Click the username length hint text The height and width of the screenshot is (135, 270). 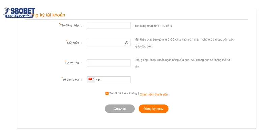tap(154, 26)
